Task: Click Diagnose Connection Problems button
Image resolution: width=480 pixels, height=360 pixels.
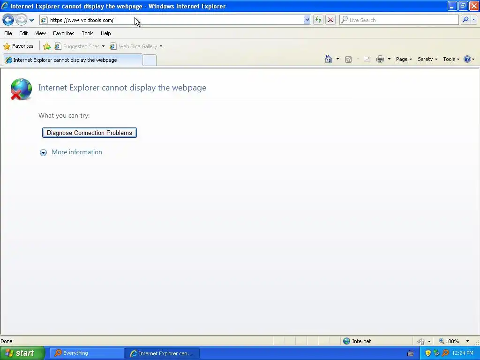Action: (90, 133)
